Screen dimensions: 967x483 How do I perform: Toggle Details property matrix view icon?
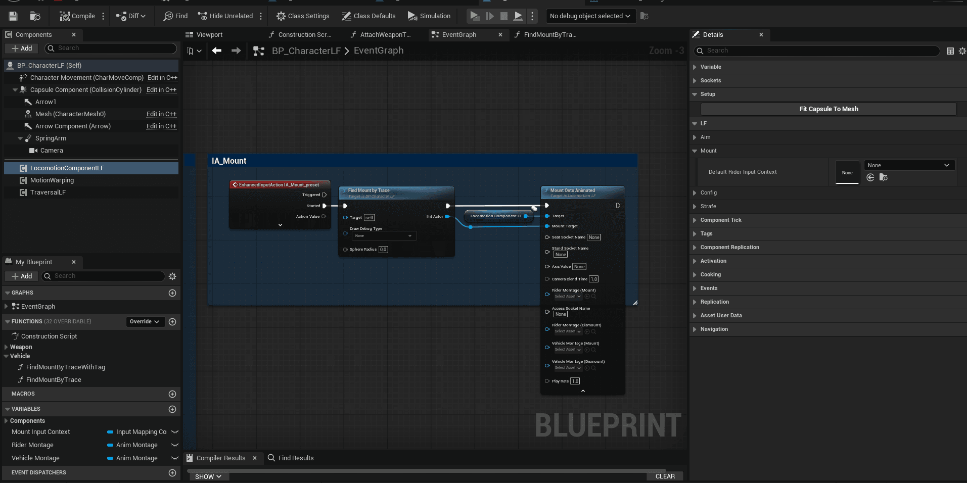[x=950, y=51]
